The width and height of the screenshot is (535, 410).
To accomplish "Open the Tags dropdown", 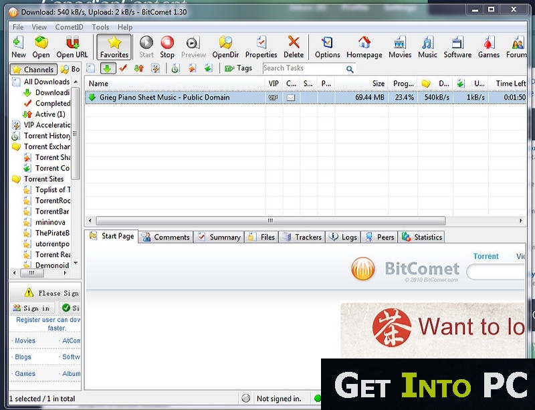I will pos(238,68).
